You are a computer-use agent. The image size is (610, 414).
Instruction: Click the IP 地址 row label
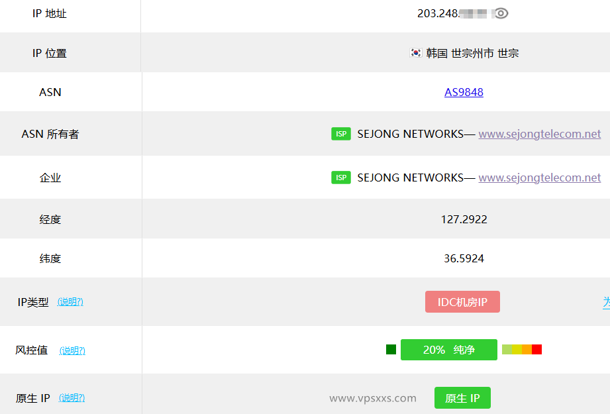(x=50, y=14)
